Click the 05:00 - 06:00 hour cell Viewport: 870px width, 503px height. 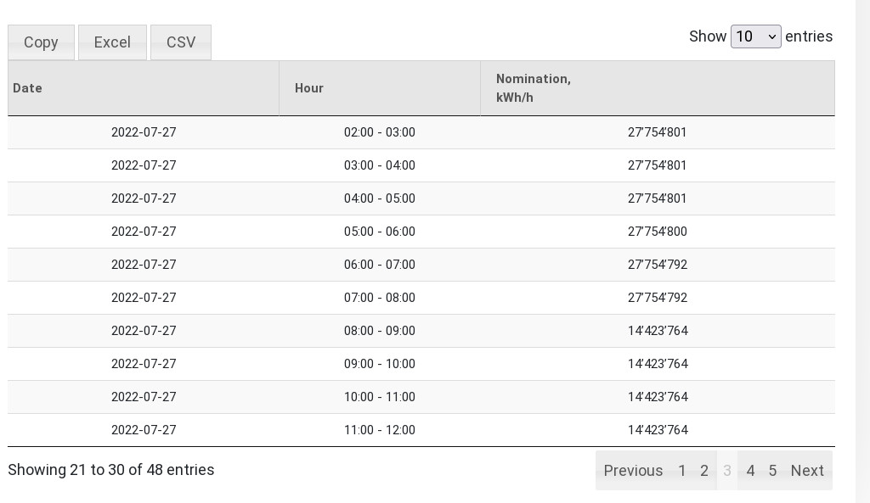pos(380,232)
